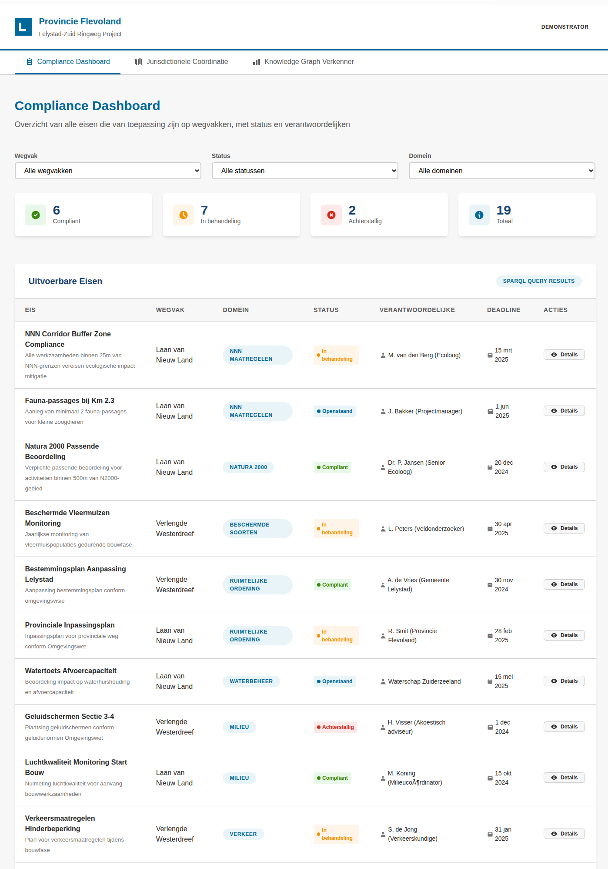This screenshot has width=608, height=869.
Task: Click calendar icon next to 15 mrt 2025
Action: [490, 356]
